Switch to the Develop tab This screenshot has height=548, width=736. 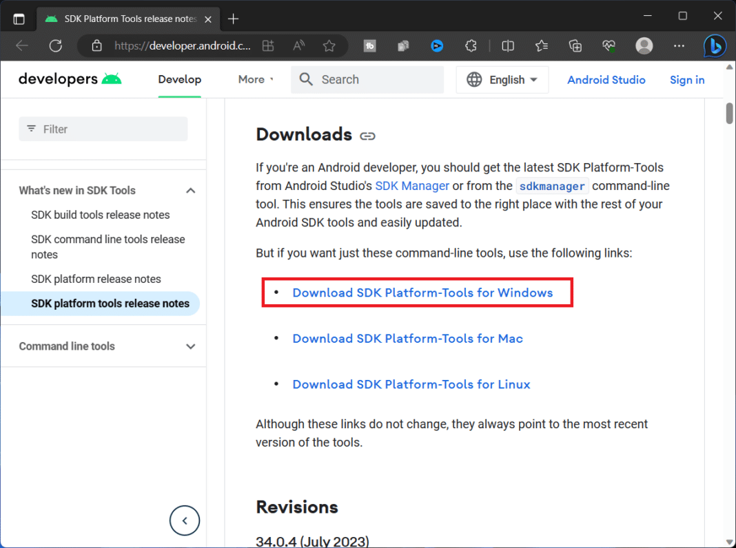click(x=179, y=79)
